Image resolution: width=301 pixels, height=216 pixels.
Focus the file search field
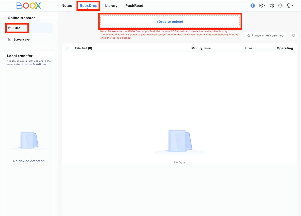point(265,36)
